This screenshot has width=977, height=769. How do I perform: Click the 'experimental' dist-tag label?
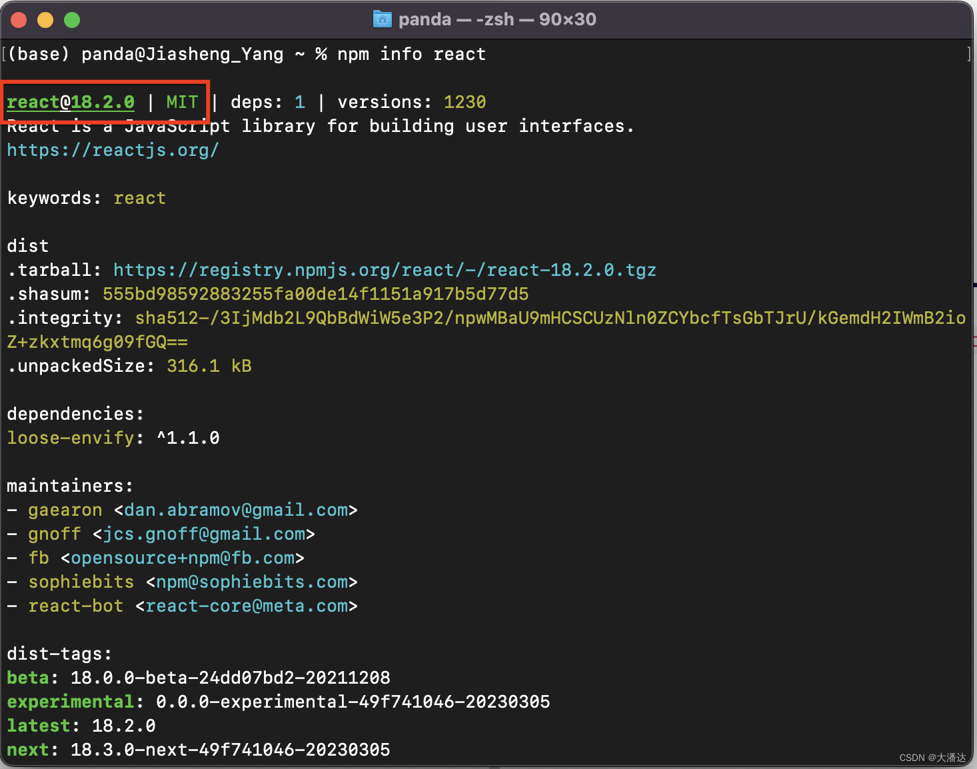(x=71, y=702)
